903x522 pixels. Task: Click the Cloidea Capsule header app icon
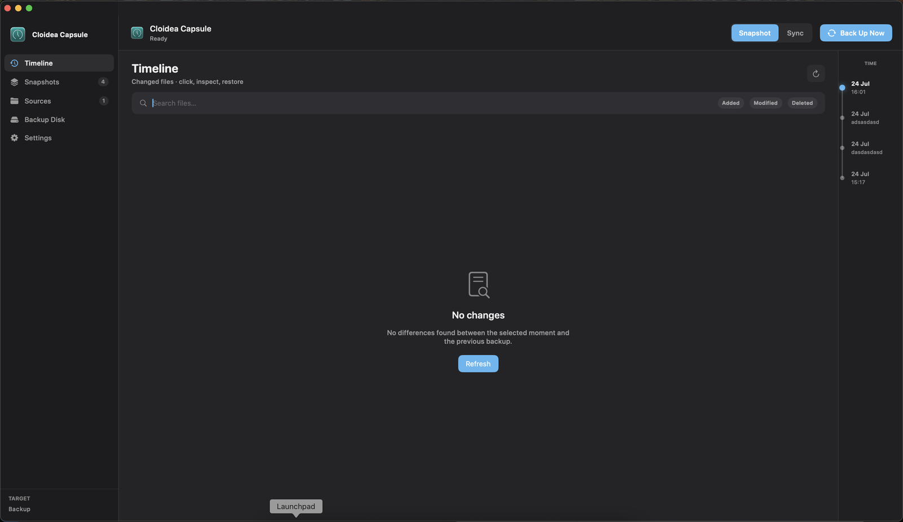137,33
